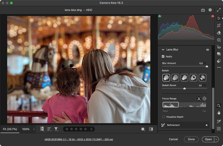Screen dimensions: 223x146
Task: Select the ring-shaped bokeh style
Action: (194, 78)
